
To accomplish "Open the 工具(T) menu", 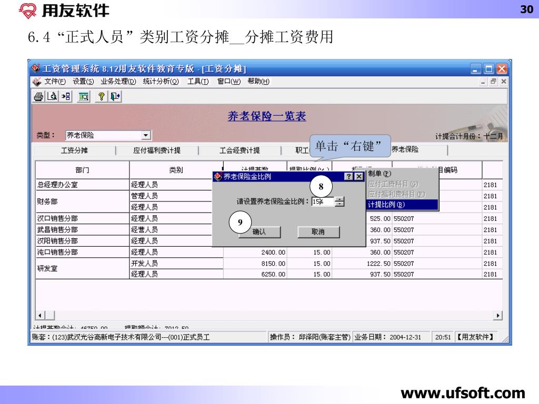I will tap(198, 82).
